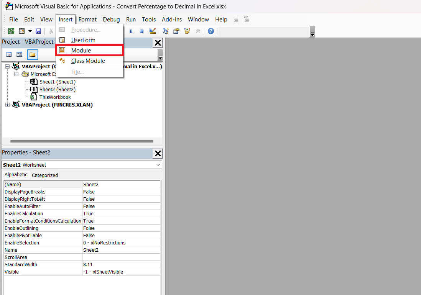Click the empty ScrollArea value field

(122, 257)
